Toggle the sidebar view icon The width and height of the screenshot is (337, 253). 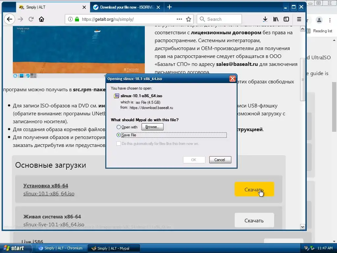pos(286,19)
